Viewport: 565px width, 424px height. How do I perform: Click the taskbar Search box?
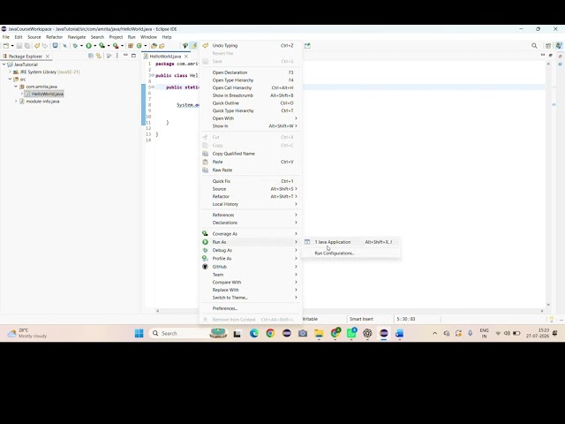[187, 334]
